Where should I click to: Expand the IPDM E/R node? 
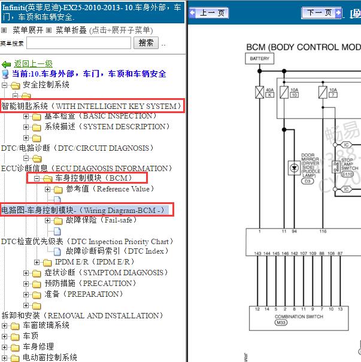(x=37, y=262)
